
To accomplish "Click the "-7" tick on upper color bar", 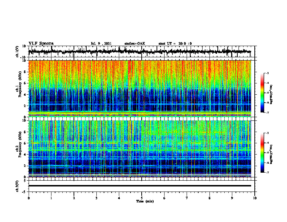I will click(267, 112).
